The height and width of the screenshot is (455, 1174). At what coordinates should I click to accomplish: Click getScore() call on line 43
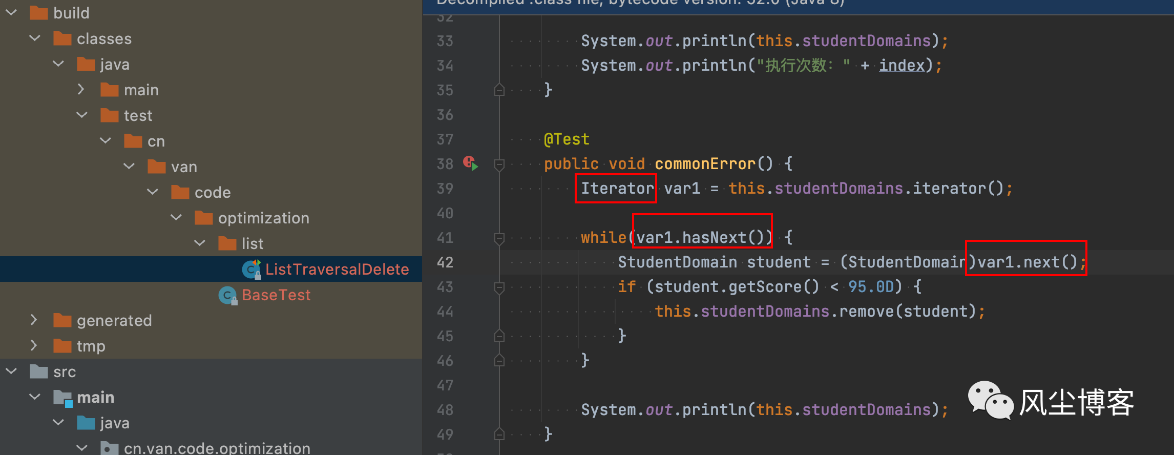click(774, 287)
